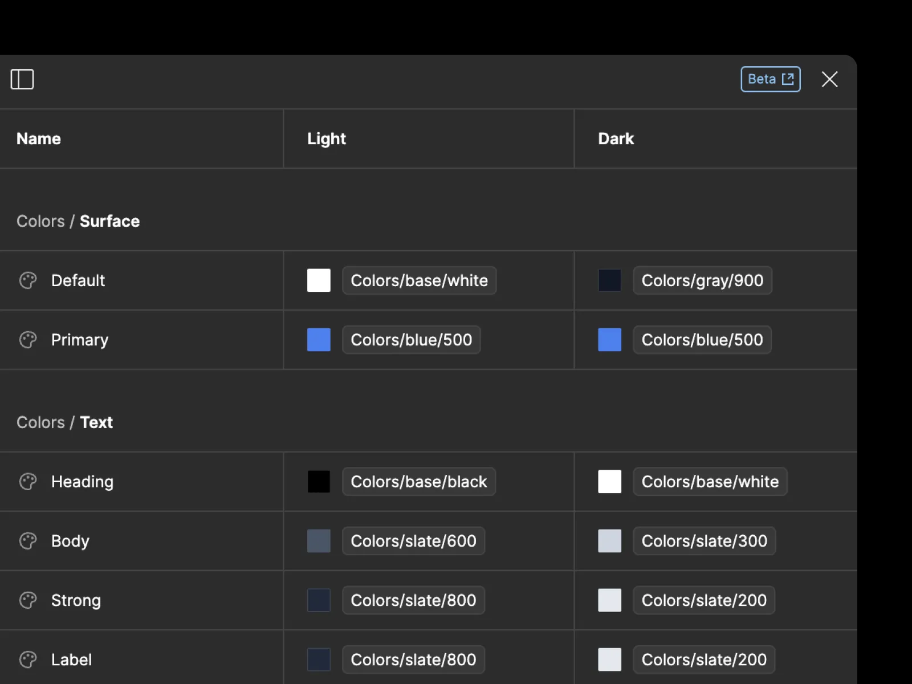Viewport: 912px width, 684px height.
Task: Open the Beta external link button
Action: click(770, 79)
